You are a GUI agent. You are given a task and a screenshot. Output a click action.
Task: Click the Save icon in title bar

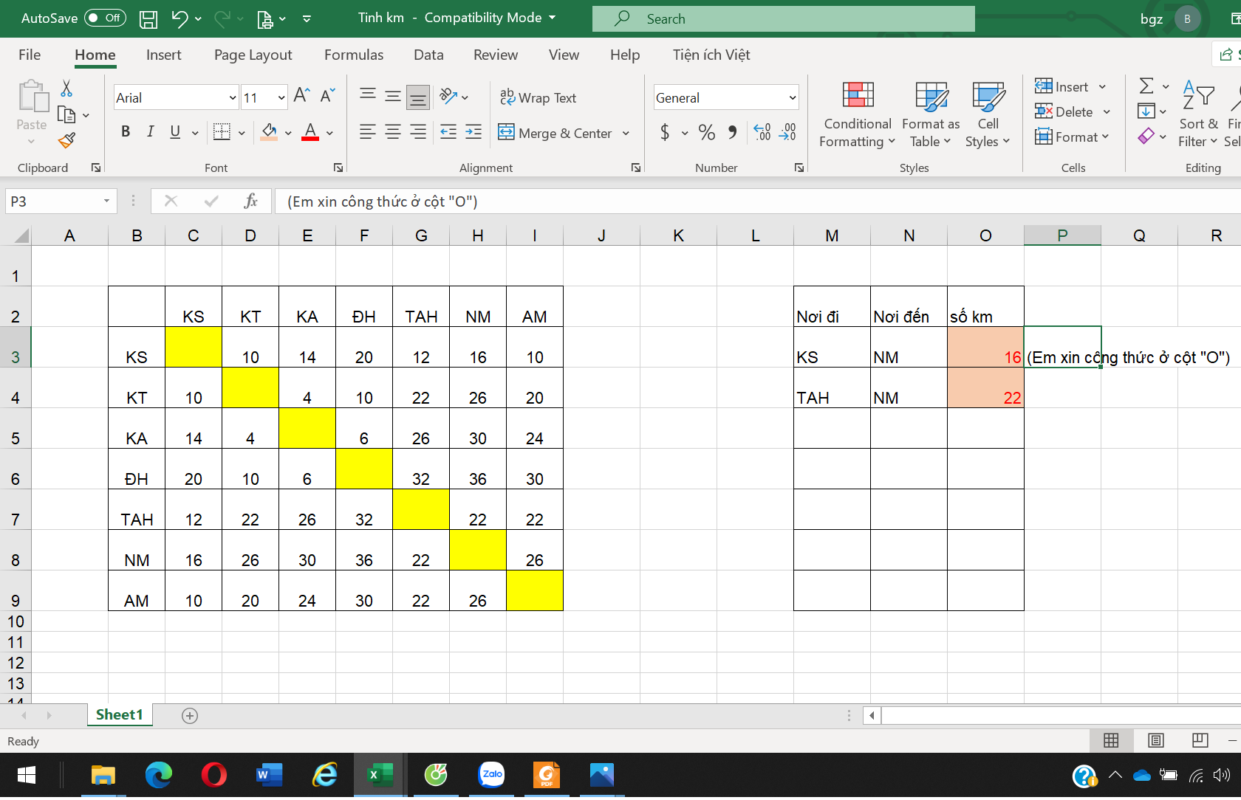pos(148,19)
